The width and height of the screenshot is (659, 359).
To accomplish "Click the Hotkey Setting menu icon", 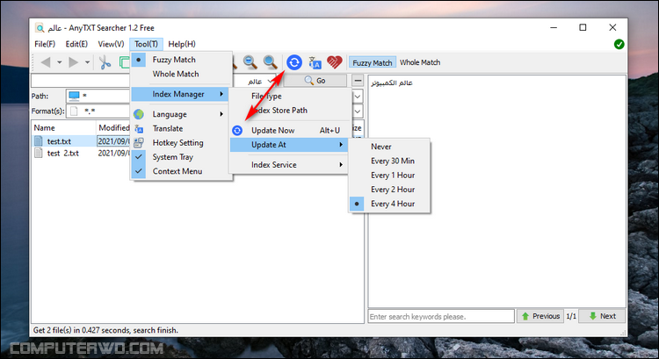I will coord(139,143).
